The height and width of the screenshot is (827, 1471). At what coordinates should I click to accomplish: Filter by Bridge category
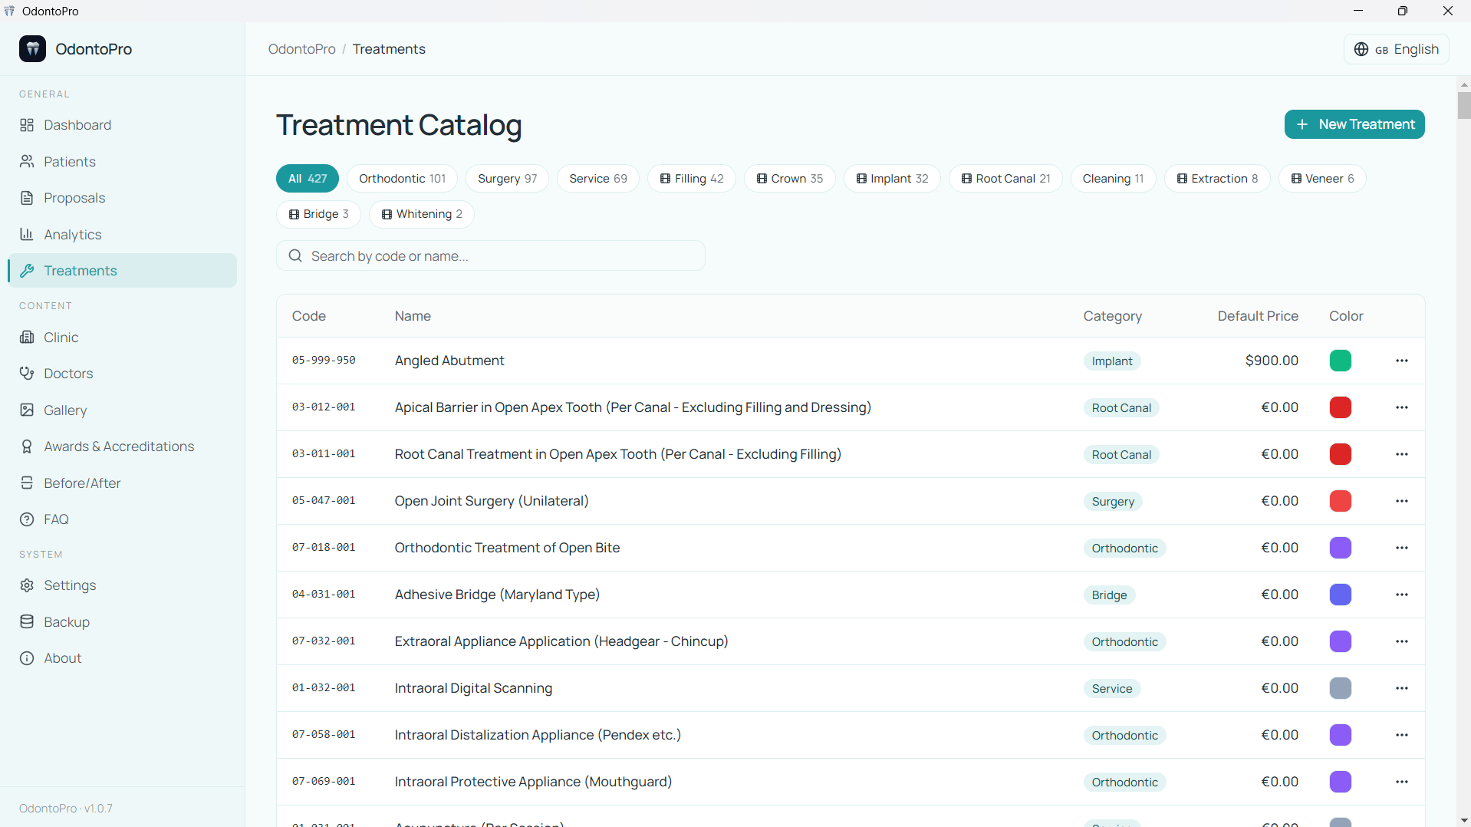tap(318, 214)
